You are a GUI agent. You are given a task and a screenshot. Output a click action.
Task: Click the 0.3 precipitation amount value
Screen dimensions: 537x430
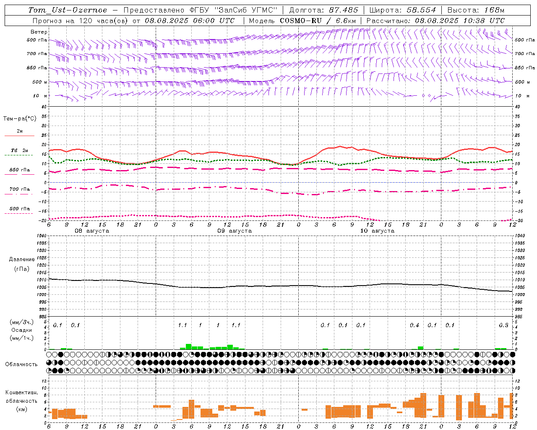(x=503, y=325)
